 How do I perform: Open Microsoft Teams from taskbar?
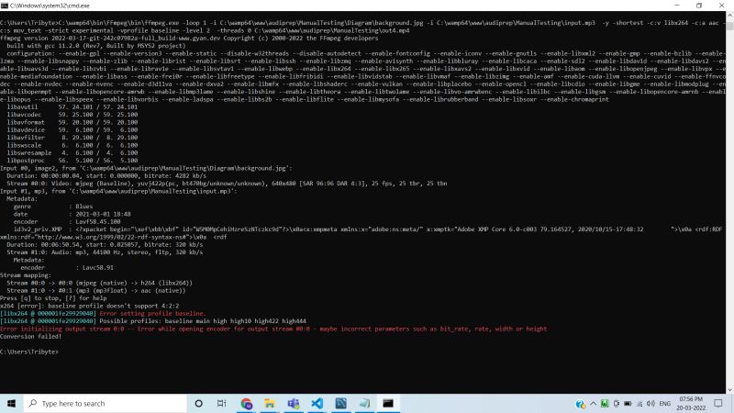pos(294,403)
